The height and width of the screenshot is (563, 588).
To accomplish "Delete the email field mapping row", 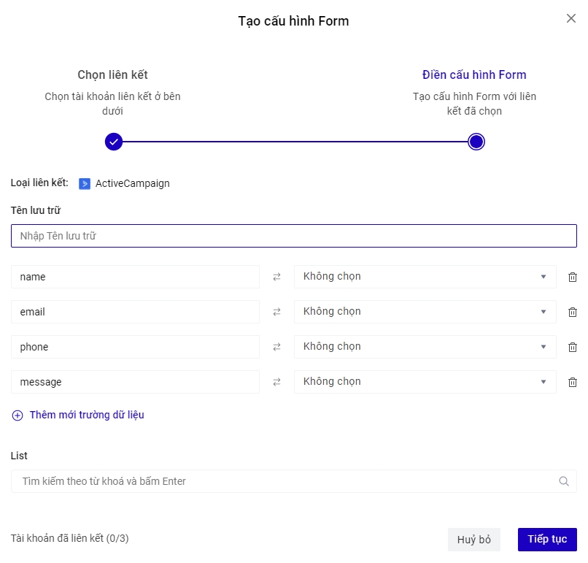I will point(573,312).
